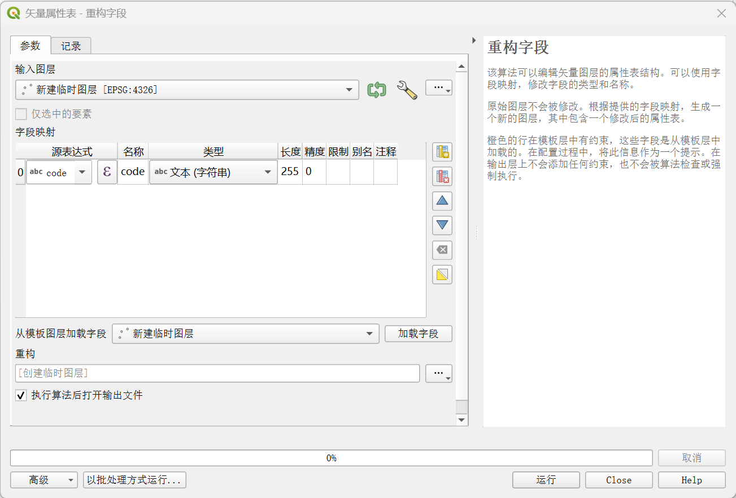
Task: Open field type 文本 (字符串) dropdown
Action: pos(213,172)
